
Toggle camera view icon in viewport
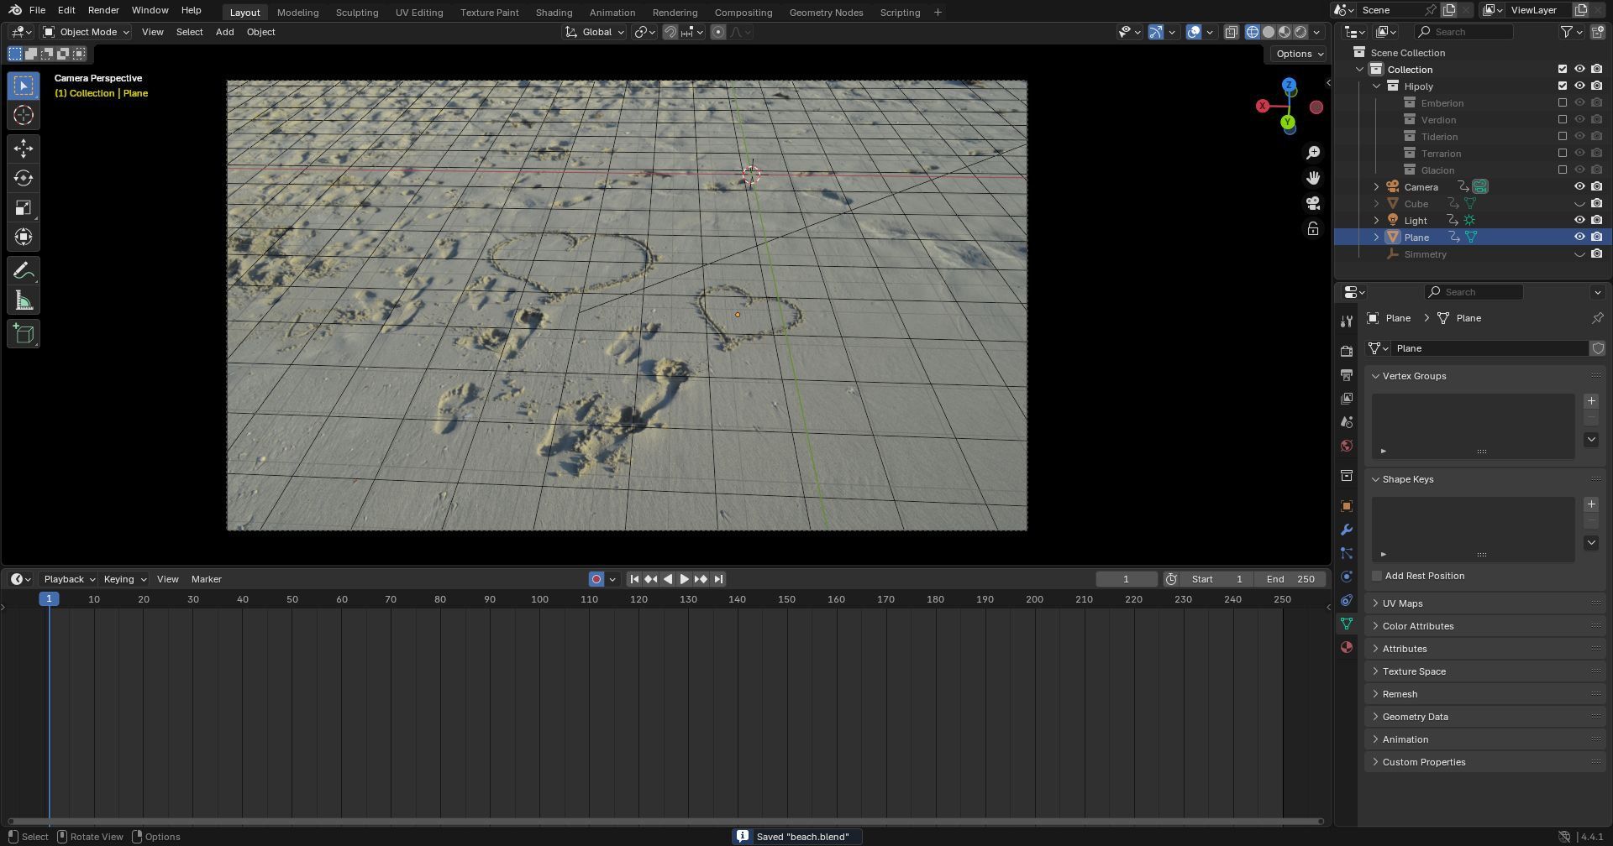point(1313,203)
